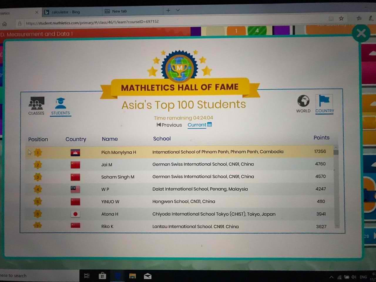This screenshot has height=282, width=376.
Task: Click the China flag beside YINUO W
Action: (x=75, y=202)
